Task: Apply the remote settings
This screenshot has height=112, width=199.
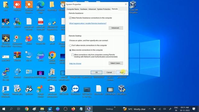Action: 122,72
